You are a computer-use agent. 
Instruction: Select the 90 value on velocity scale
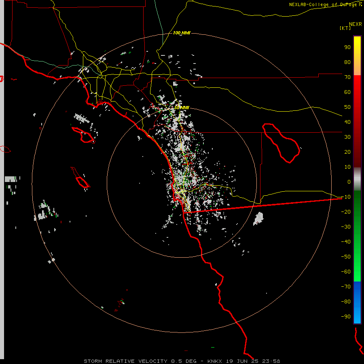coord(347,47)
